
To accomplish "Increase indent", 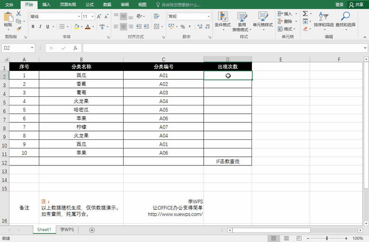I will [x=146, y=26].
